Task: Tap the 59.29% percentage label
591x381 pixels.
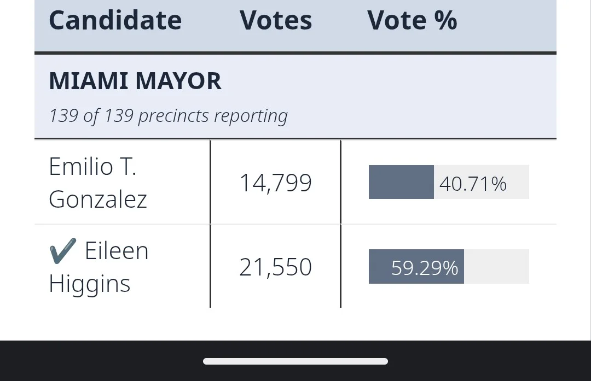Action: click(425, 268)
